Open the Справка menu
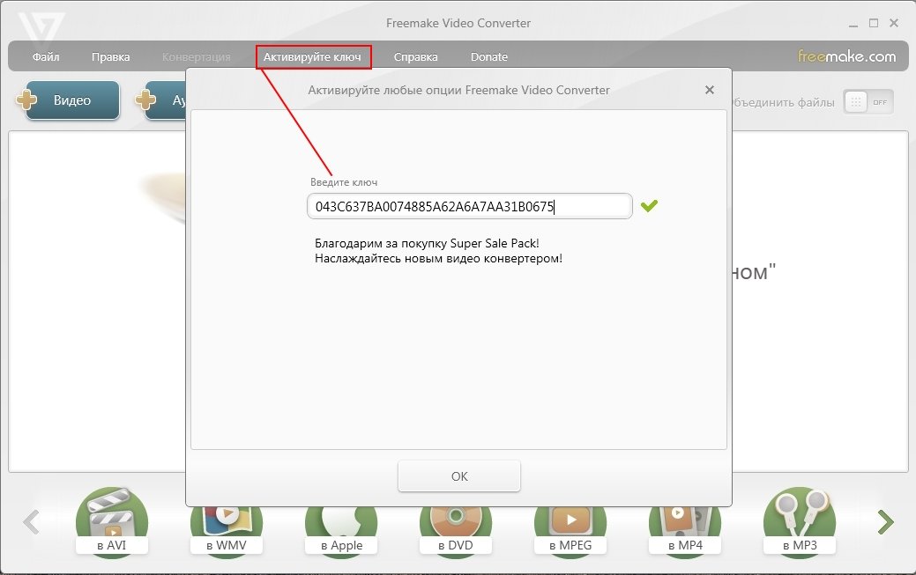This screenshot has width=916, height=575. (415, 56)
